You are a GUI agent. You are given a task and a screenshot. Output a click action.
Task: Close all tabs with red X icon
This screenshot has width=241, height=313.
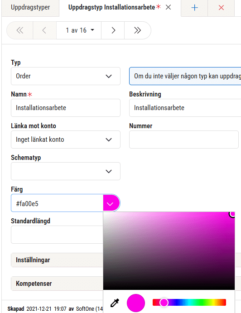(221, 8)
